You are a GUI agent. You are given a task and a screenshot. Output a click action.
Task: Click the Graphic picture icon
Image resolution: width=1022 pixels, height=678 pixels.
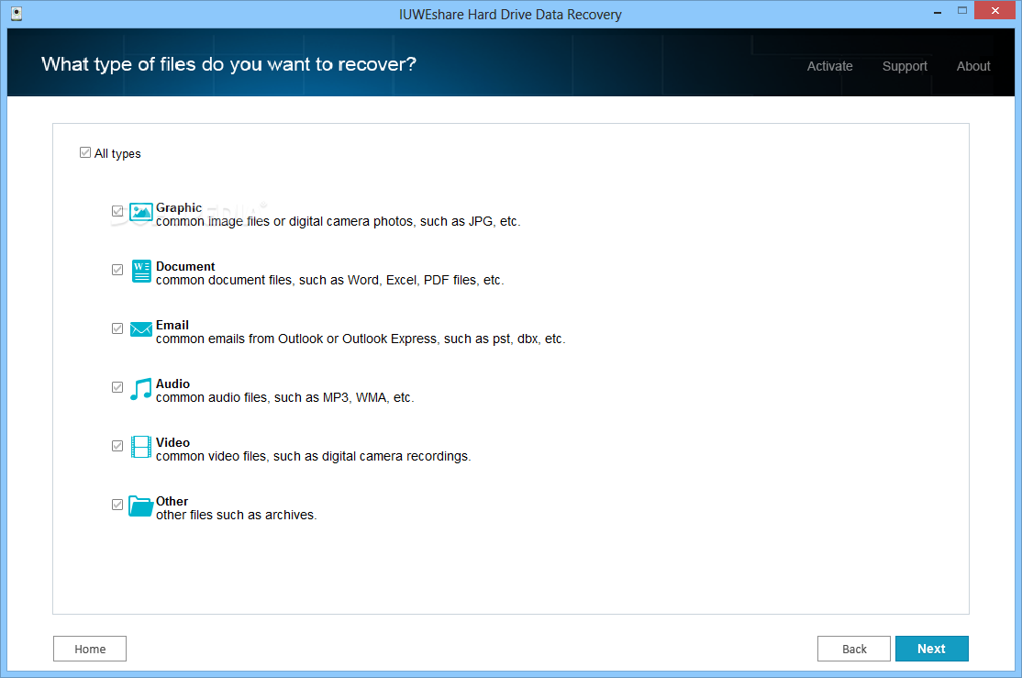[x=140, y=212]
